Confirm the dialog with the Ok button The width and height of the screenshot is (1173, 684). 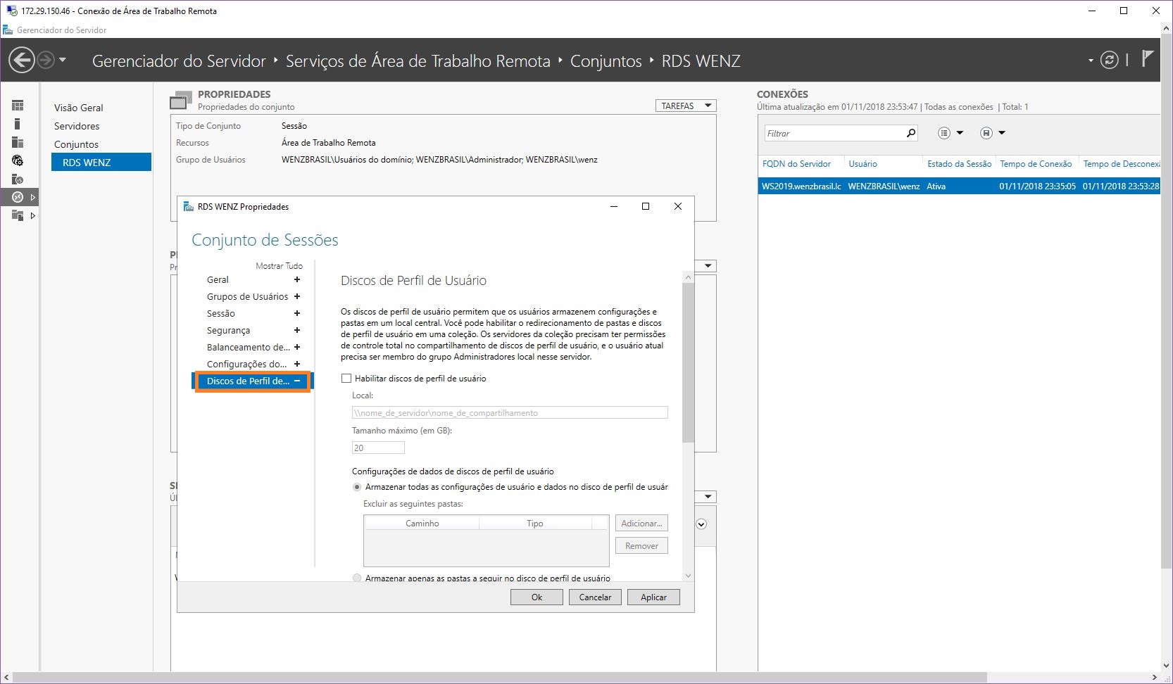pyautogui.click(x=537, y=597)
